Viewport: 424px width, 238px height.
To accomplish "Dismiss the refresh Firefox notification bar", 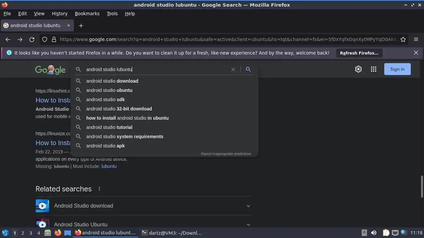I will [x=416, y=53].
